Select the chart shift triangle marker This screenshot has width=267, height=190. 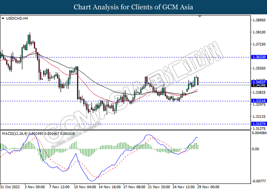click(200, 16)
